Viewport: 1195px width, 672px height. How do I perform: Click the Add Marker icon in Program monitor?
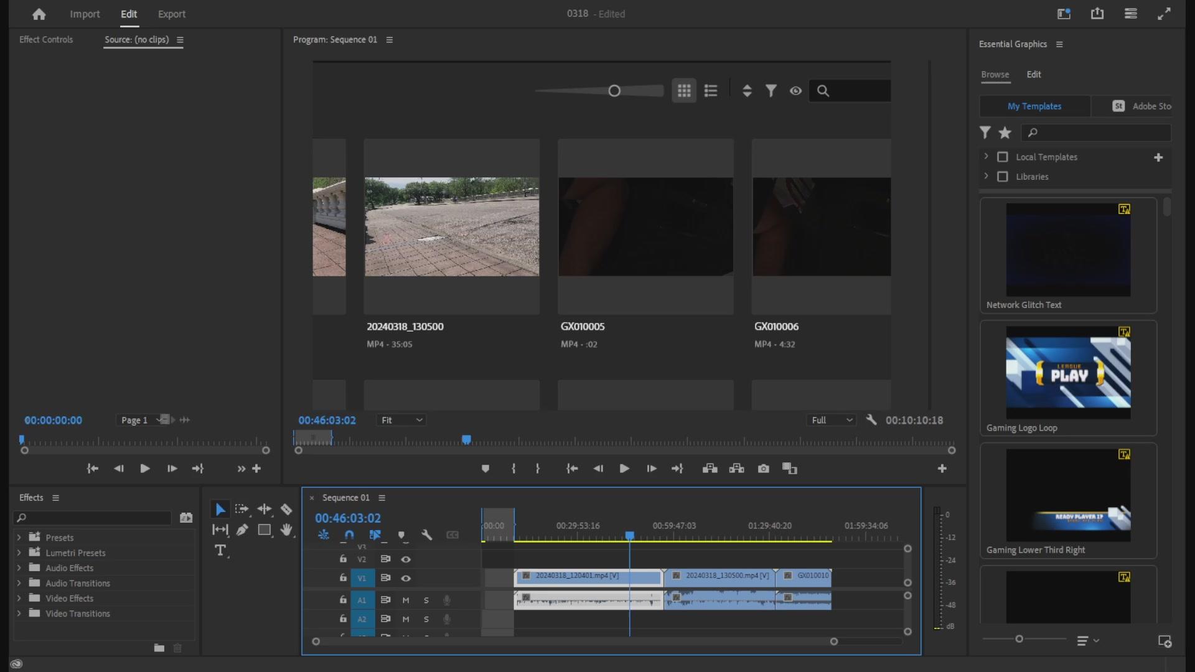pyautogui.click(x=485, y=469)
